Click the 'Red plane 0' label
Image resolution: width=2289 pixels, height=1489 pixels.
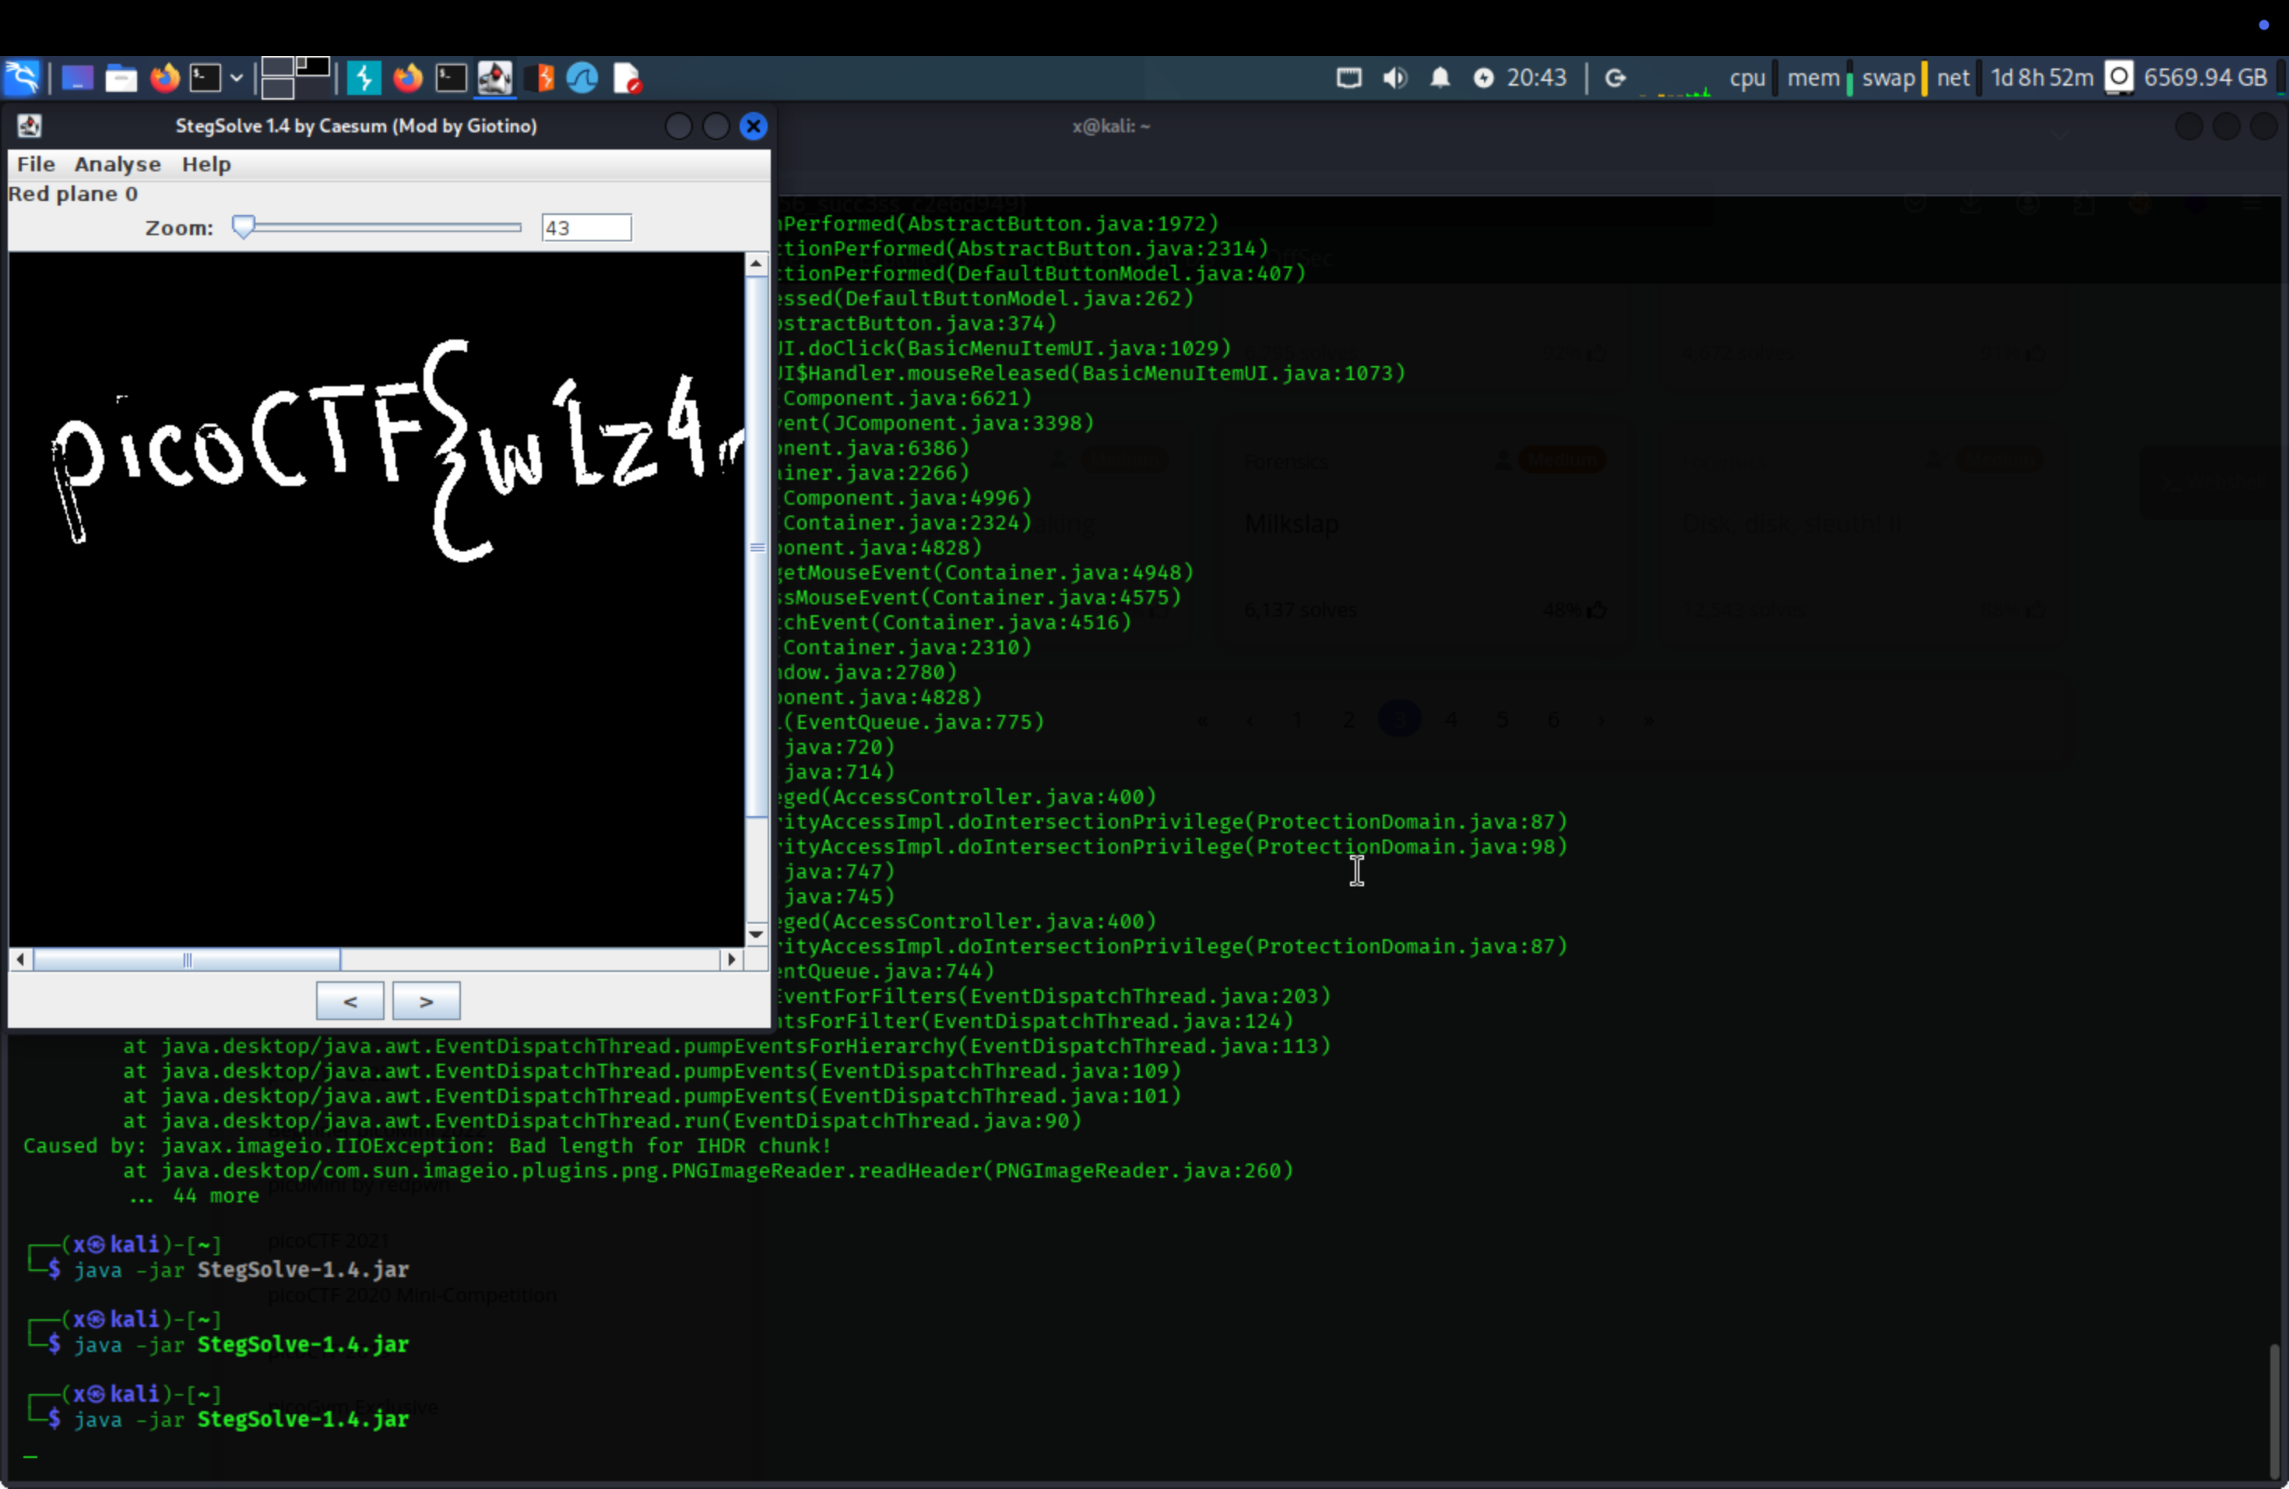(x=73, y=194)
